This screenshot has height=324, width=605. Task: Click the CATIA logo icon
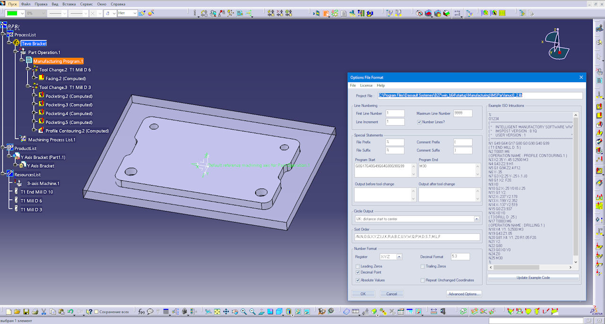[596, 311]
